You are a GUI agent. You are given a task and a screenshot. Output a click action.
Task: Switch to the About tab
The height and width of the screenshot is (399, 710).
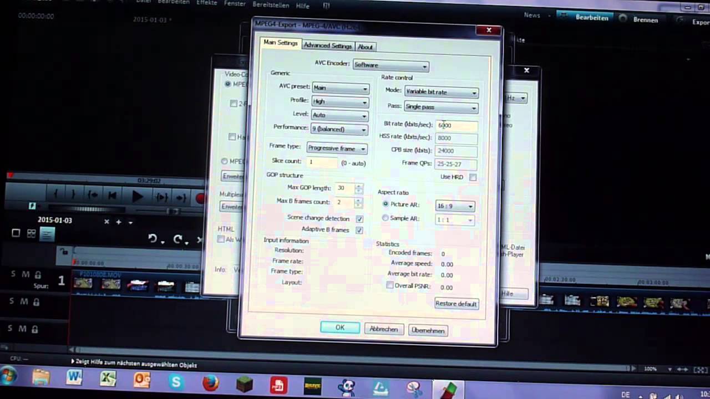pyautogui.click(x=365, y=47)
